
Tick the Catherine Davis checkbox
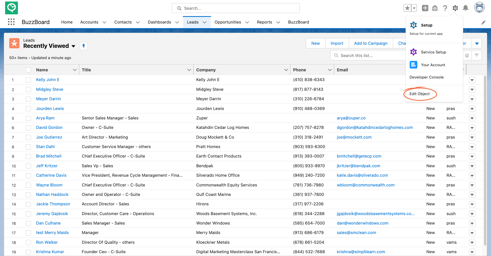28,175
